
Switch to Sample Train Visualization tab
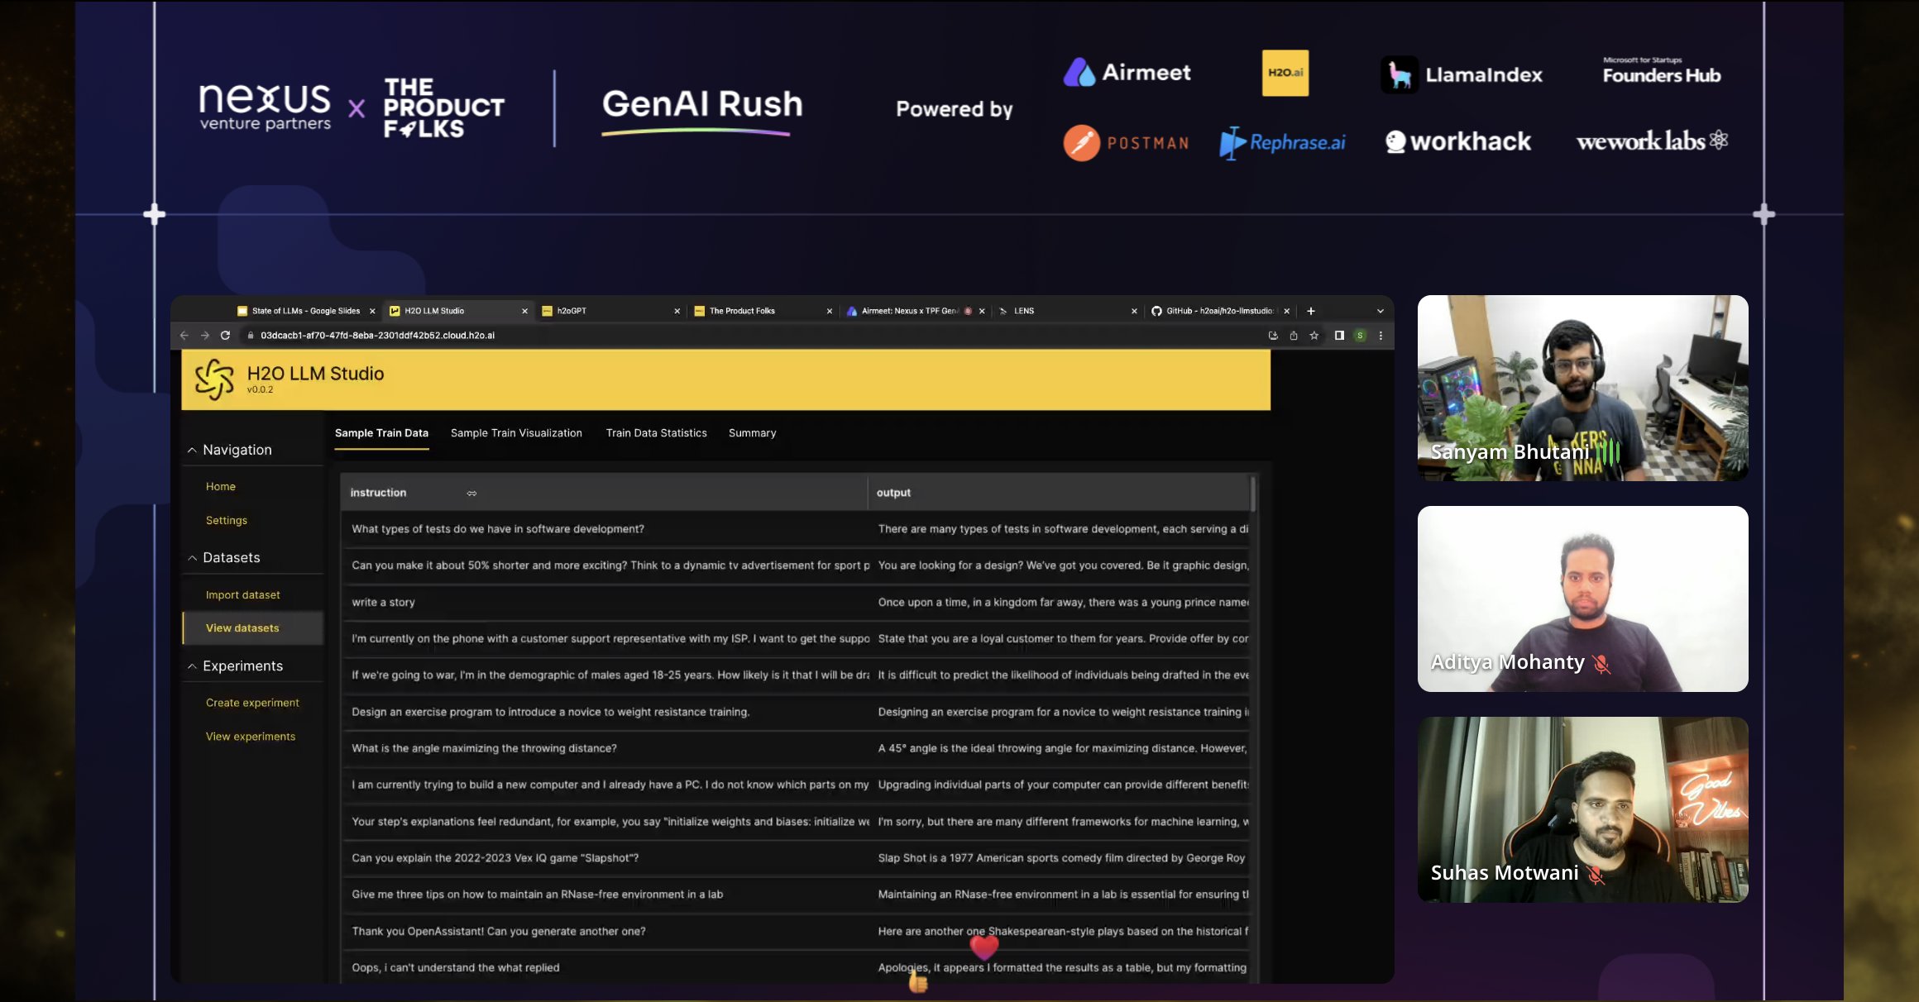point(516,433)
